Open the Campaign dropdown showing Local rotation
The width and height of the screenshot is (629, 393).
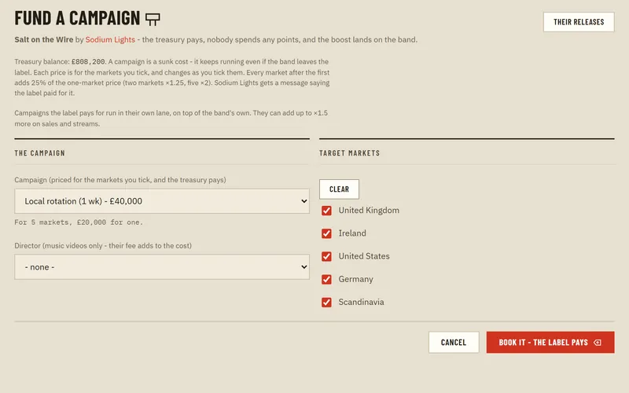pos(162,201)
